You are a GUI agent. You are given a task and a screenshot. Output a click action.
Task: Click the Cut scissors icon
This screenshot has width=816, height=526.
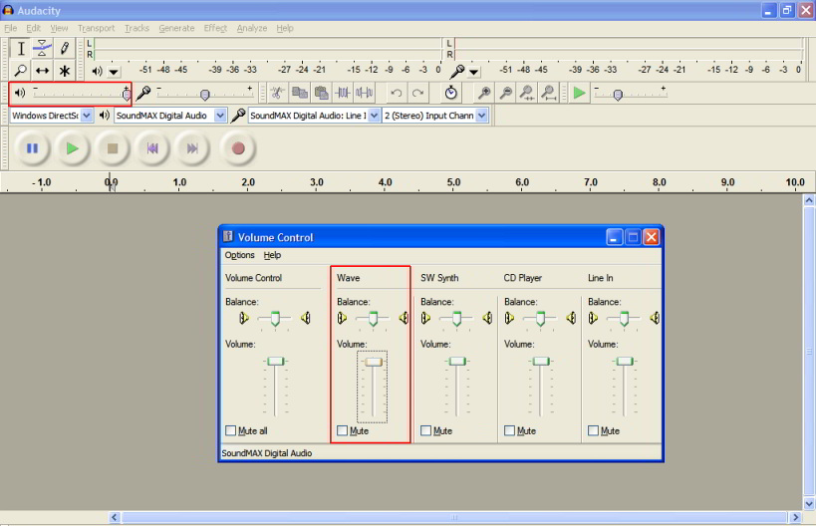pos(277,93)
